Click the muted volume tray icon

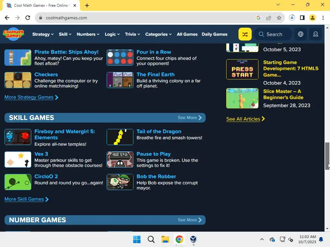pyautogui.click(x=291, y=239)
